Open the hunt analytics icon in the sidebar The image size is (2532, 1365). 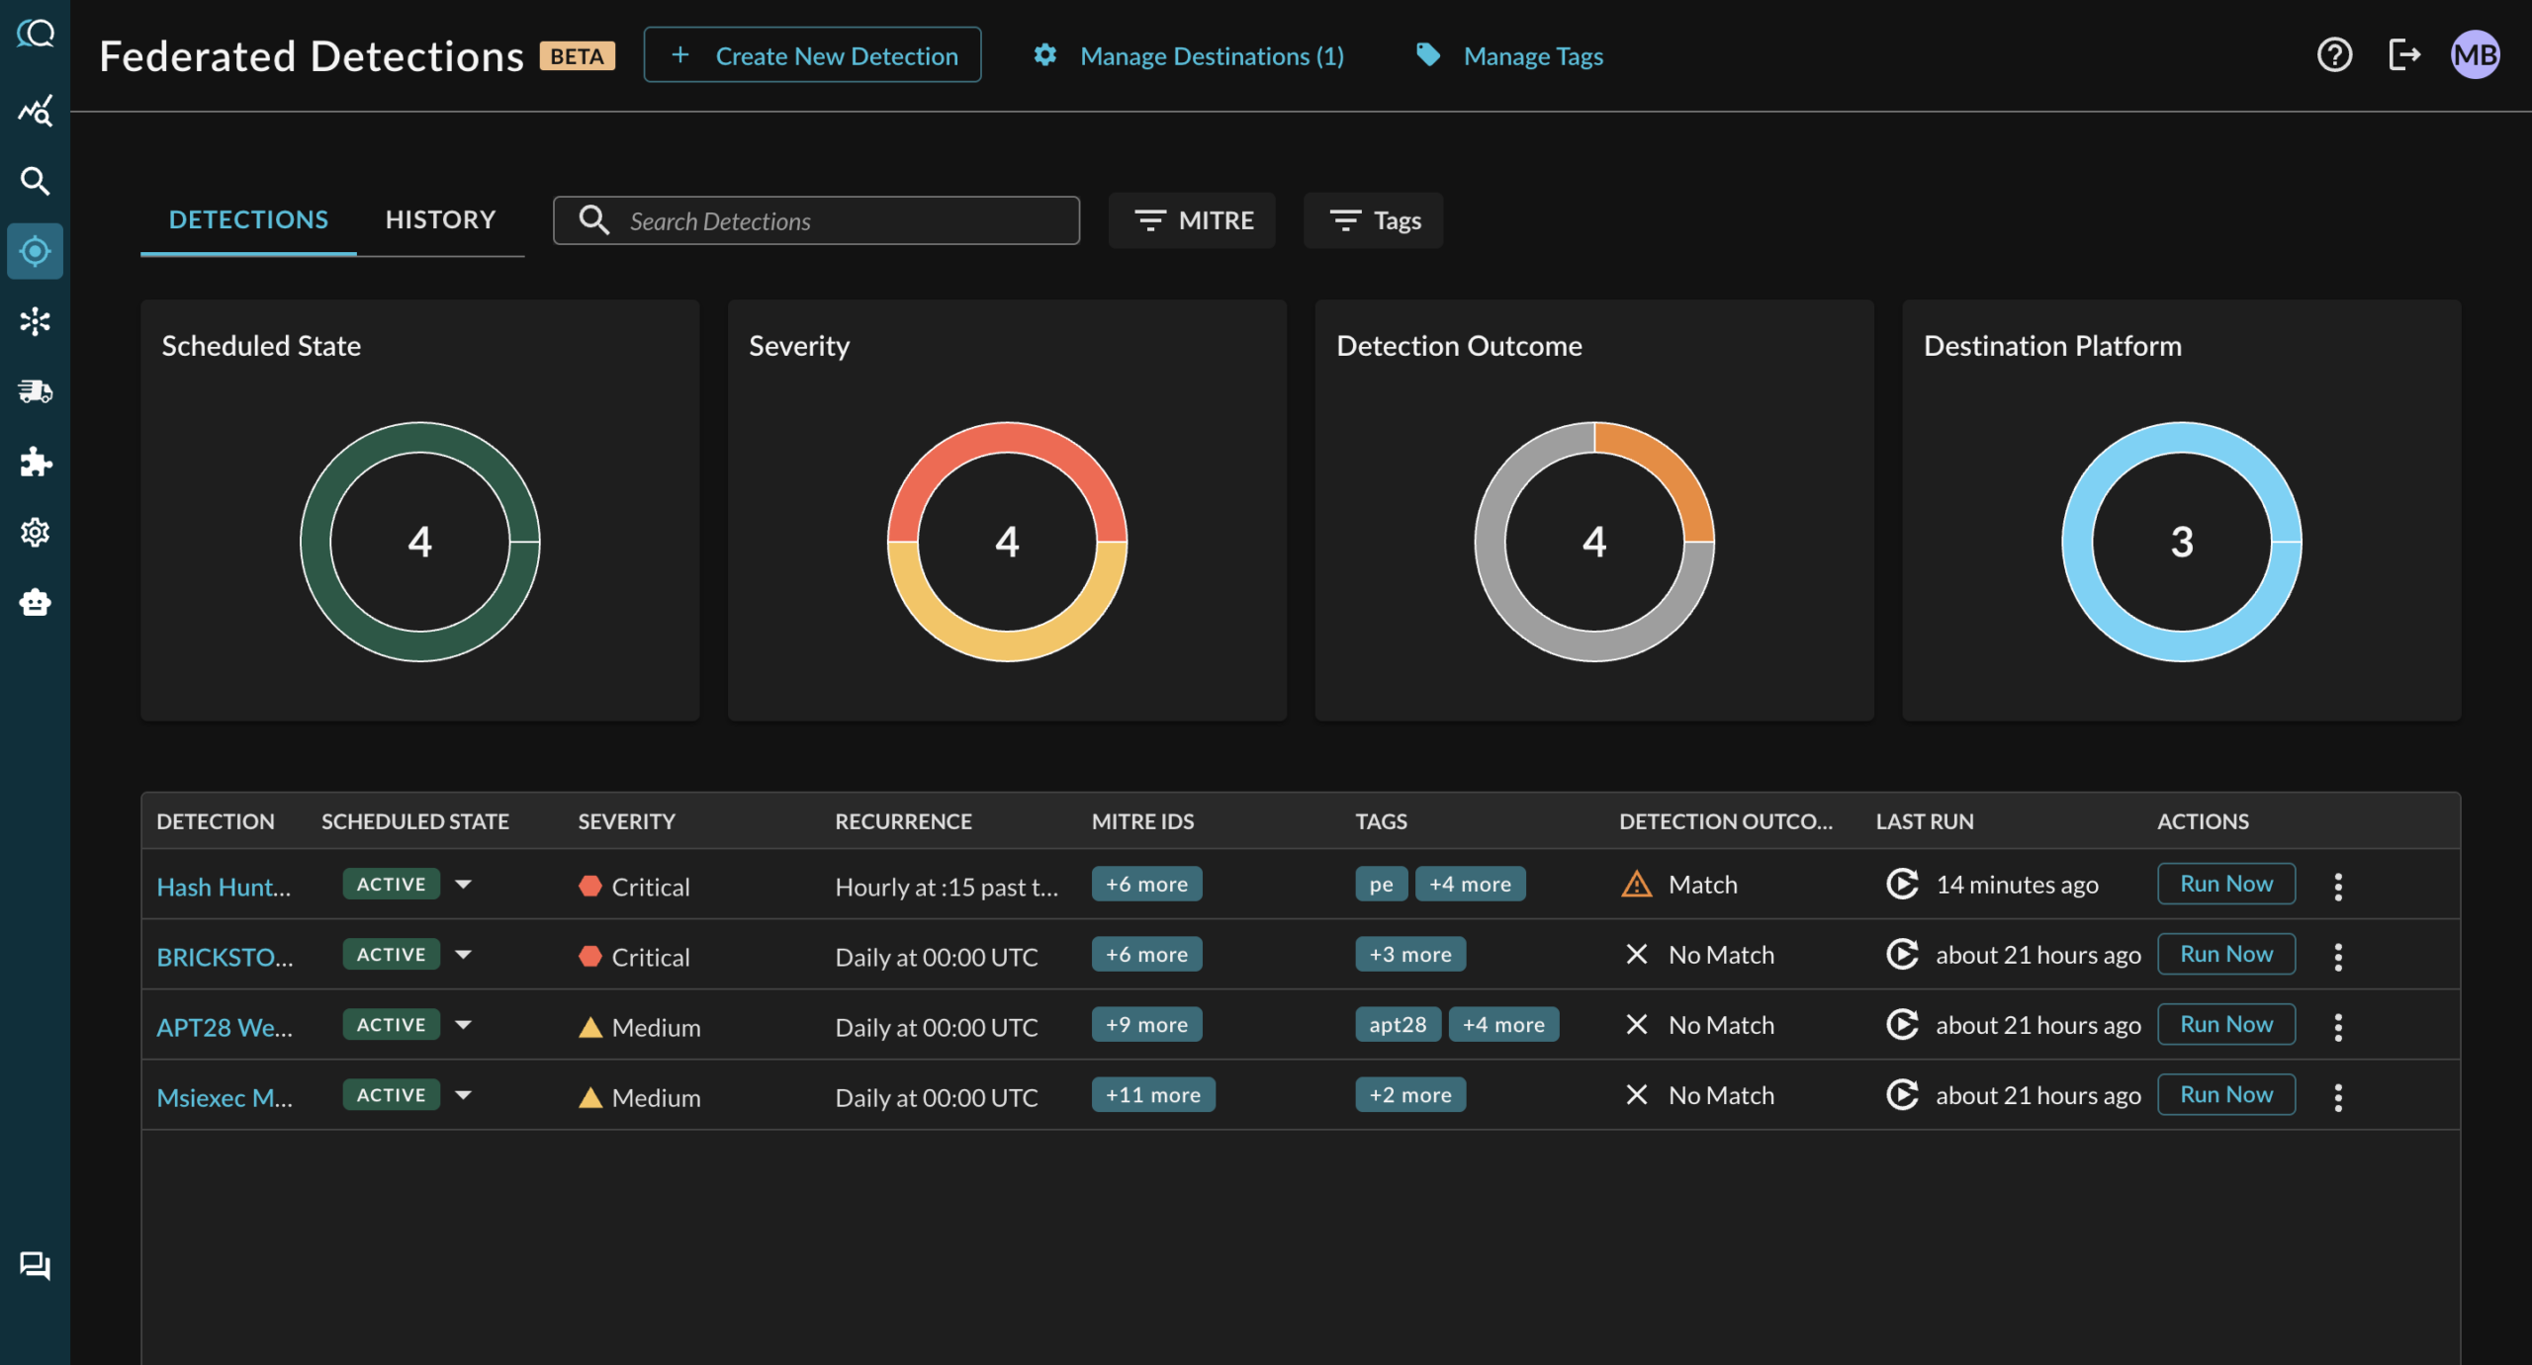pos(35,111)
